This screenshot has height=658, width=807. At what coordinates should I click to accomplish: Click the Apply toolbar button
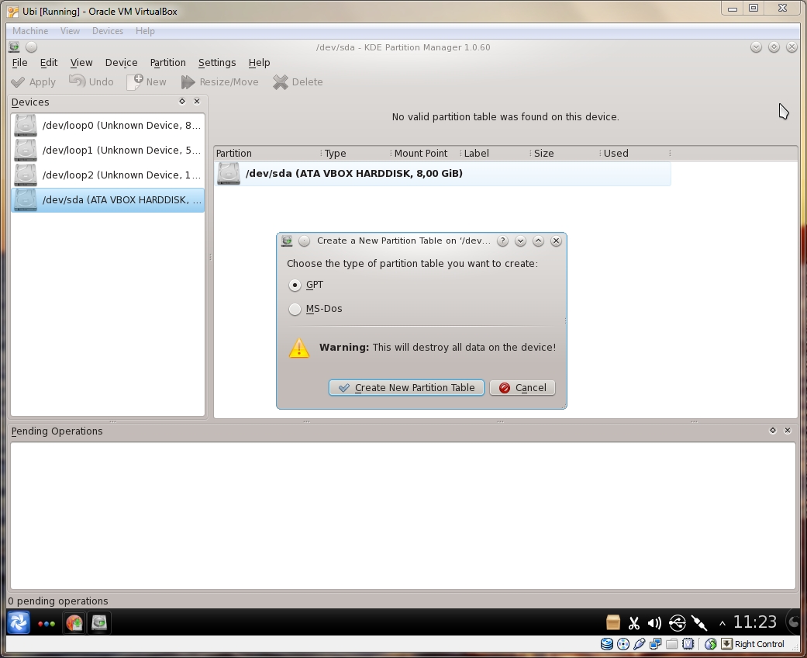[33, 82]
